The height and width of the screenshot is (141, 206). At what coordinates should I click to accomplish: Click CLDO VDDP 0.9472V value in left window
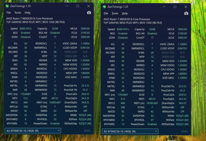[x=85, y=48]
